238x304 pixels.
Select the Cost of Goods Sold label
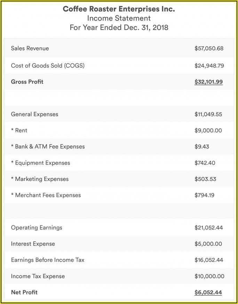(x=48, y=65)
